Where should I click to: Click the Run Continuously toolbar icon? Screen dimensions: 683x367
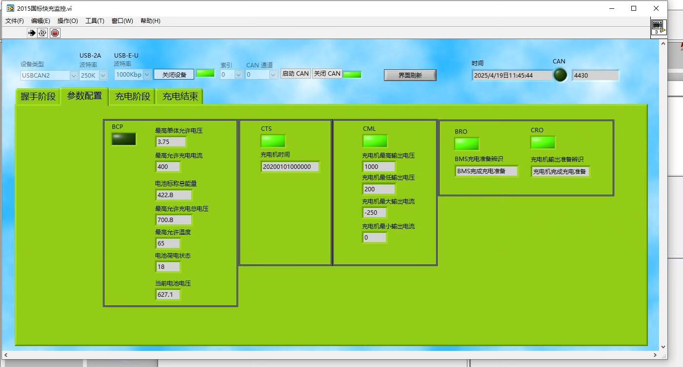click(x=42, y=33)
